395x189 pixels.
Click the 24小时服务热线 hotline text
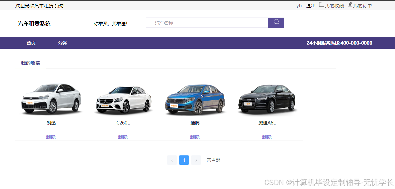pos(339,43)
